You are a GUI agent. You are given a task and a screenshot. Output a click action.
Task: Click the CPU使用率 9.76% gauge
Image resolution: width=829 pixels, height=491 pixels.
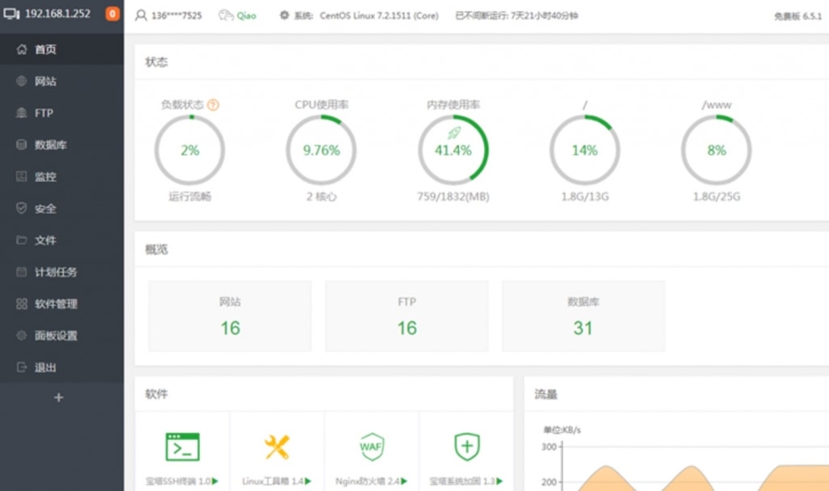click(321, 150)
